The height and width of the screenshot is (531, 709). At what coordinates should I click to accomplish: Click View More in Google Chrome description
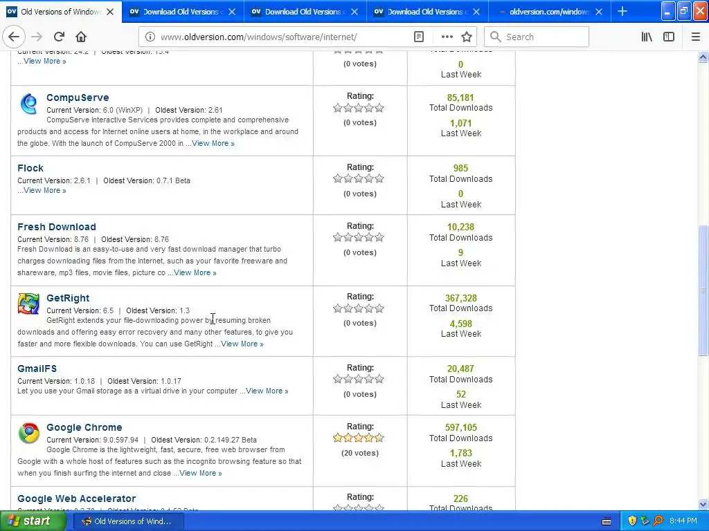[200, 473]
